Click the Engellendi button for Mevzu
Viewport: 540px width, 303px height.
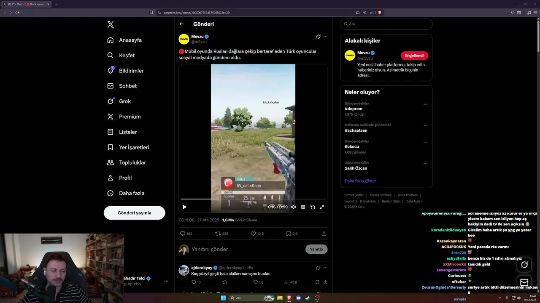click(414, 56)
